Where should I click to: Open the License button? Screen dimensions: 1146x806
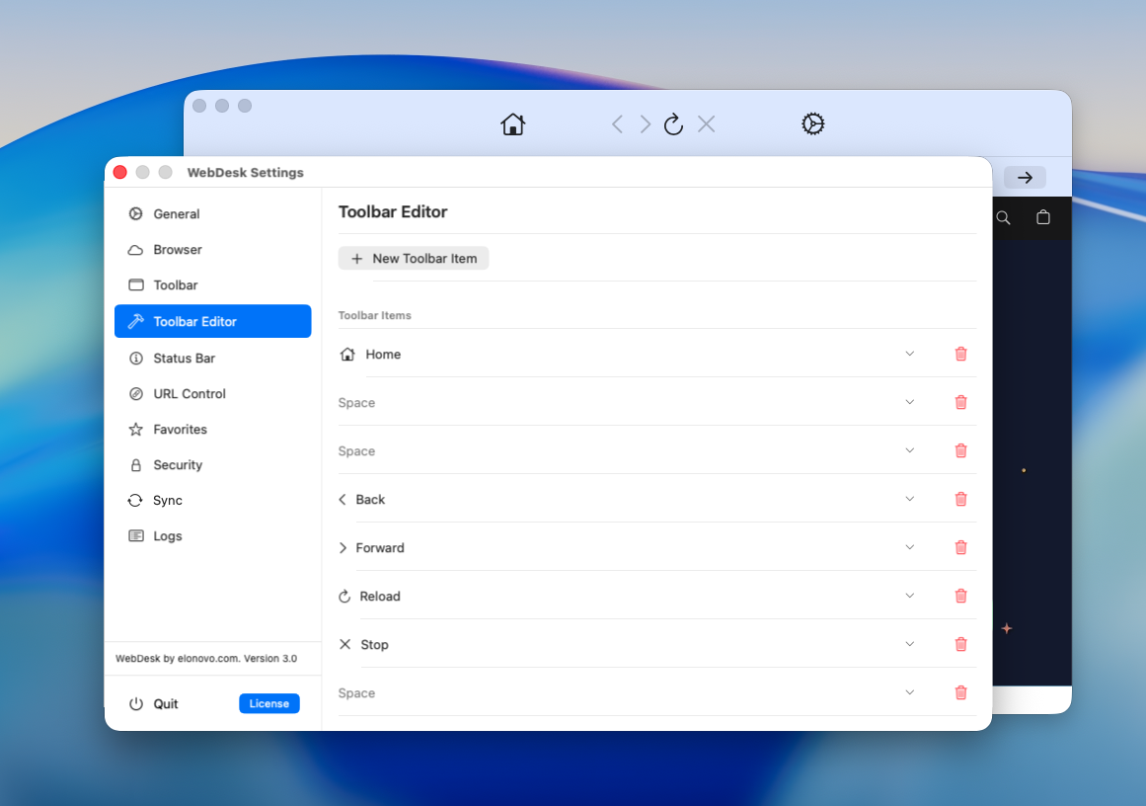click(x=268, y=703)
